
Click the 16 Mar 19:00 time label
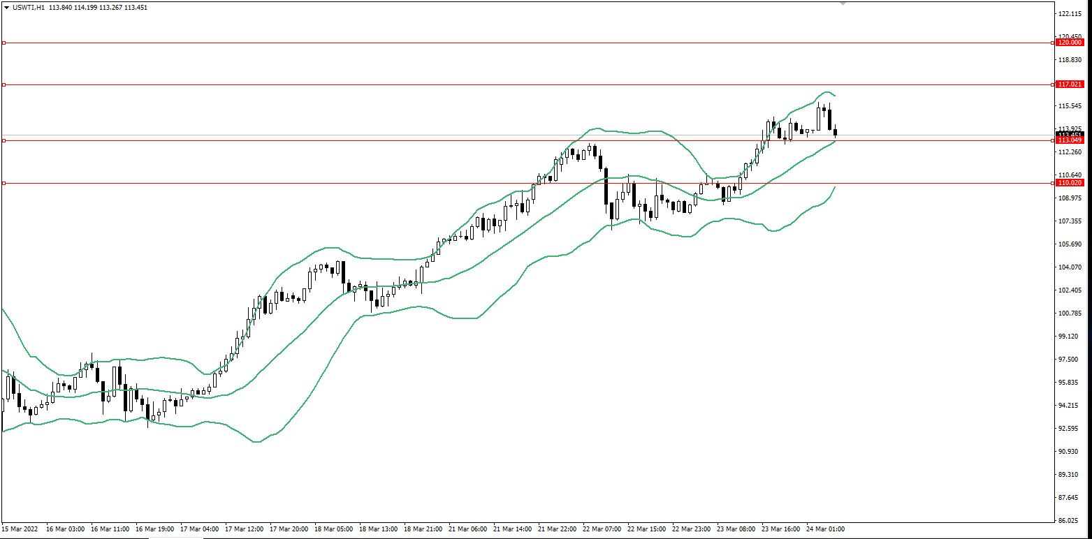(x=154, y=529)
